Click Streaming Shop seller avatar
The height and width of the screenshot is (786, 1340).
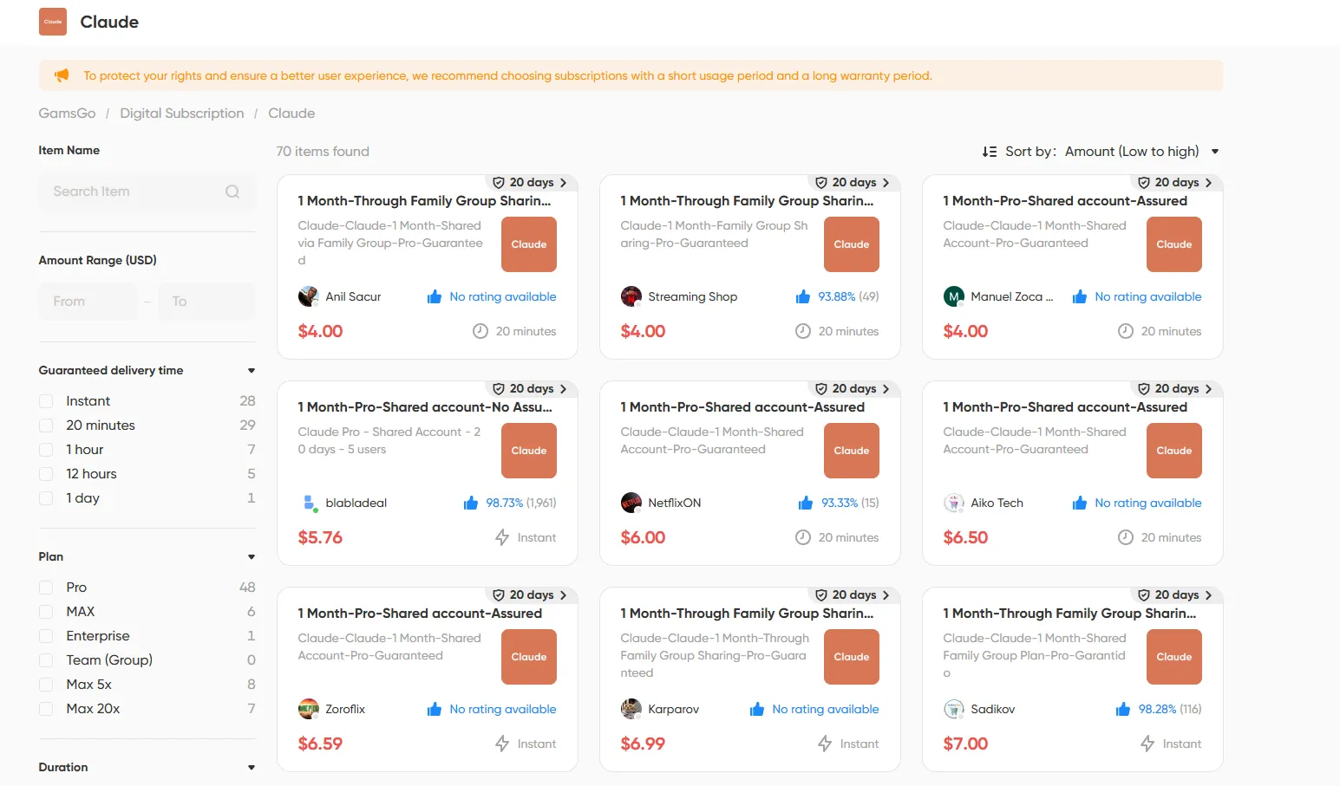click(x=631, y=296)
